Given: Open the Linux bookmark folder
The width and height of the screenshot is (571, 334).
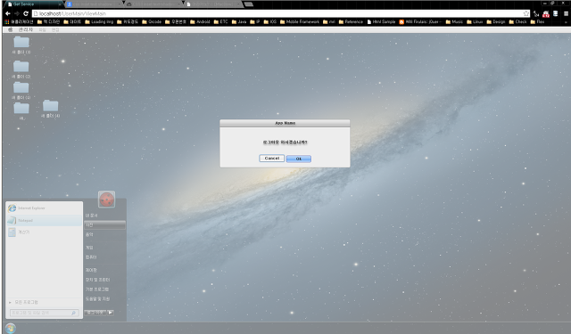Looking at the screenshot, I should pos(475,21).
